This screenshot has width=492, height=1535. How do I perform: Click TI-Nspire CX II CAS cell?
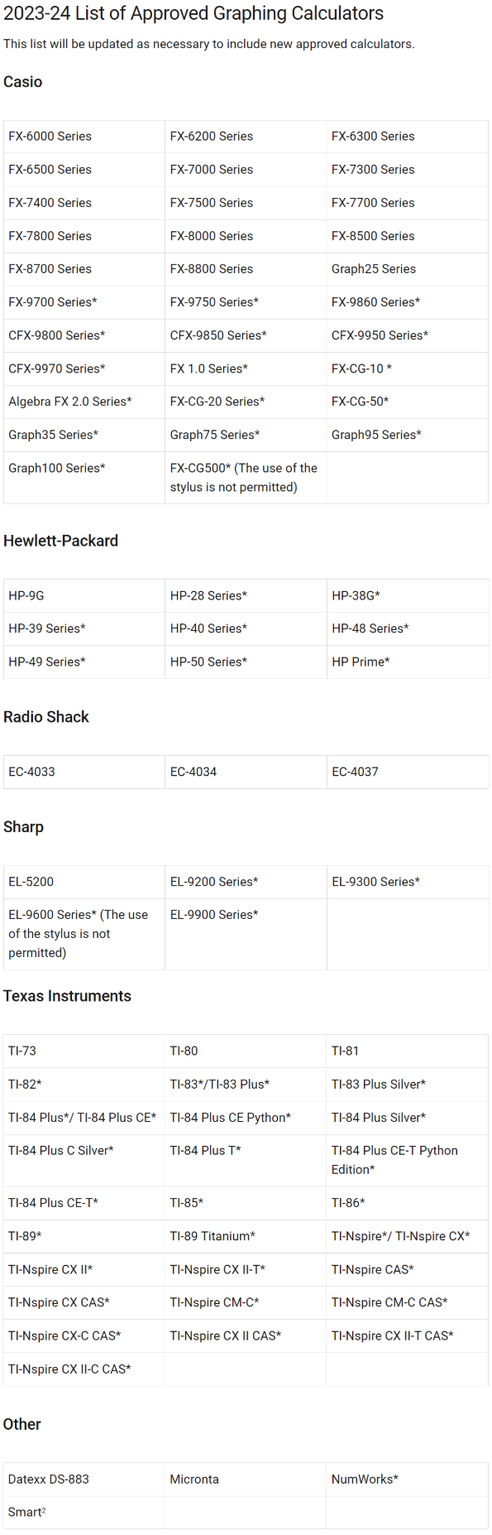point(246,1336)
